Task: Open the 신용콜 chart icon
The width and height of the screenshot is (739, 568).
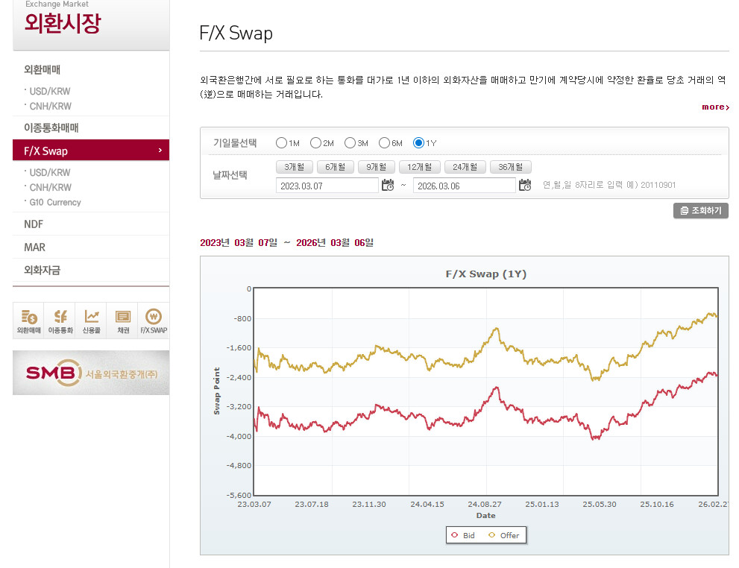Action: (91, 321)
